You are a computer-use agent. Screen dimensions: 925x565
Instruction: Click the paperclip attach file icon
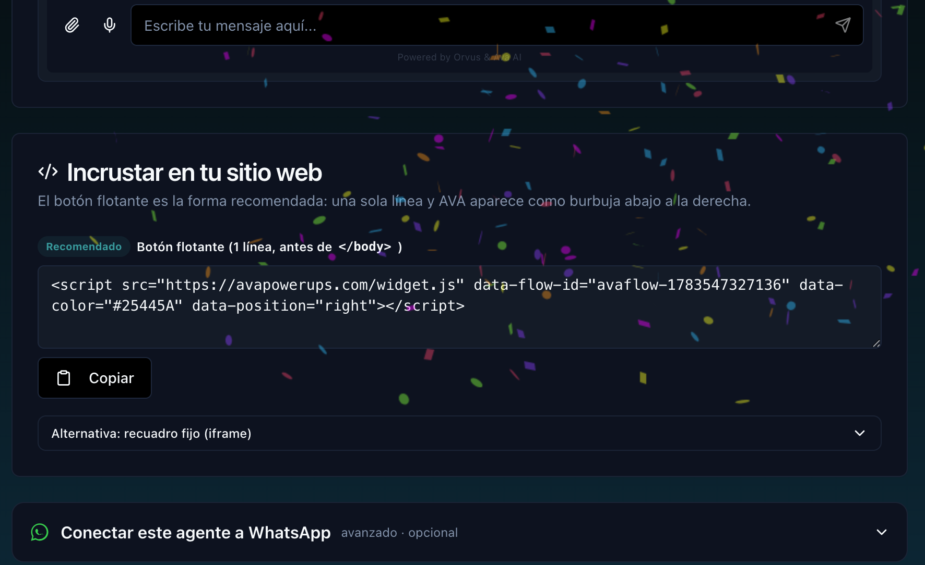click(x=72, y=25)
